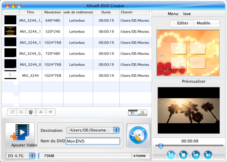Click the palm tree preview video
Viewport: 227px width, 162px height.
pos(189,110)
